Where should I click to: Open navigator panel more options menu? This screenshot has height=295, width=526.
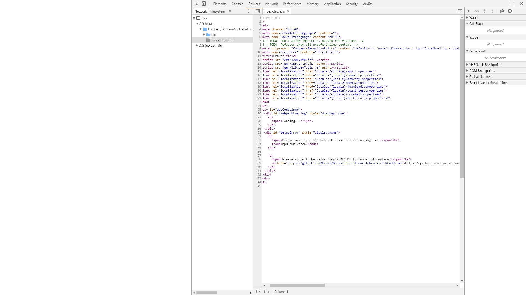click(249, 11)
